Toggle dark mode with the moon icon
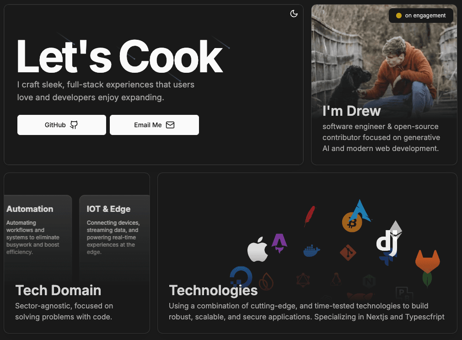Viewport: 462px width, 340px height. pos(294,14)
